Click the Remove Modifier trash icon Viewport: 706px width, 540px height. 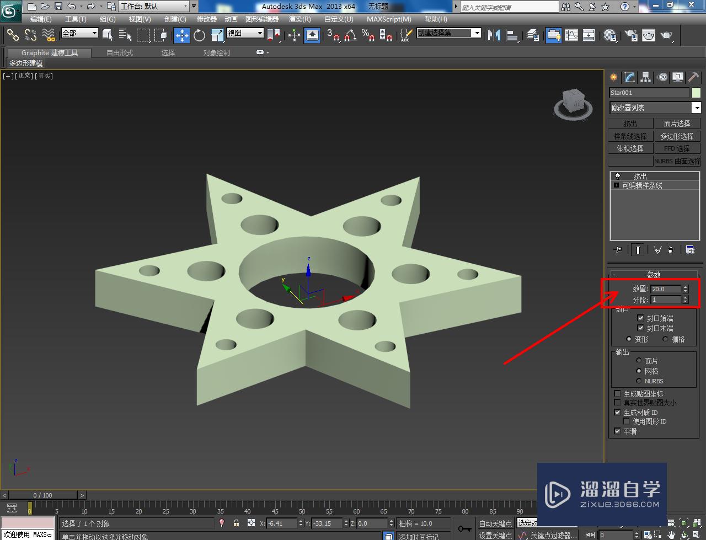(671, 250)
